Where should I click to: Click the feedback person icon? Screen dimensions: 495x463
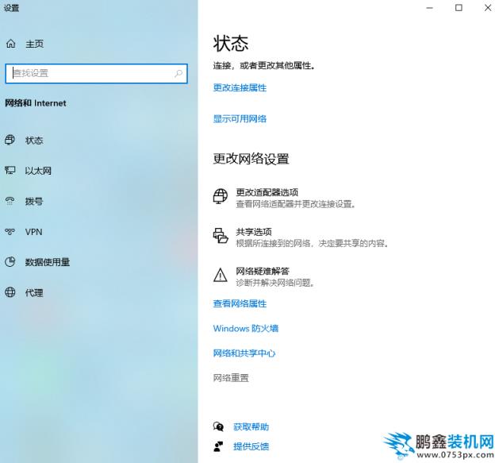[218, 446]
